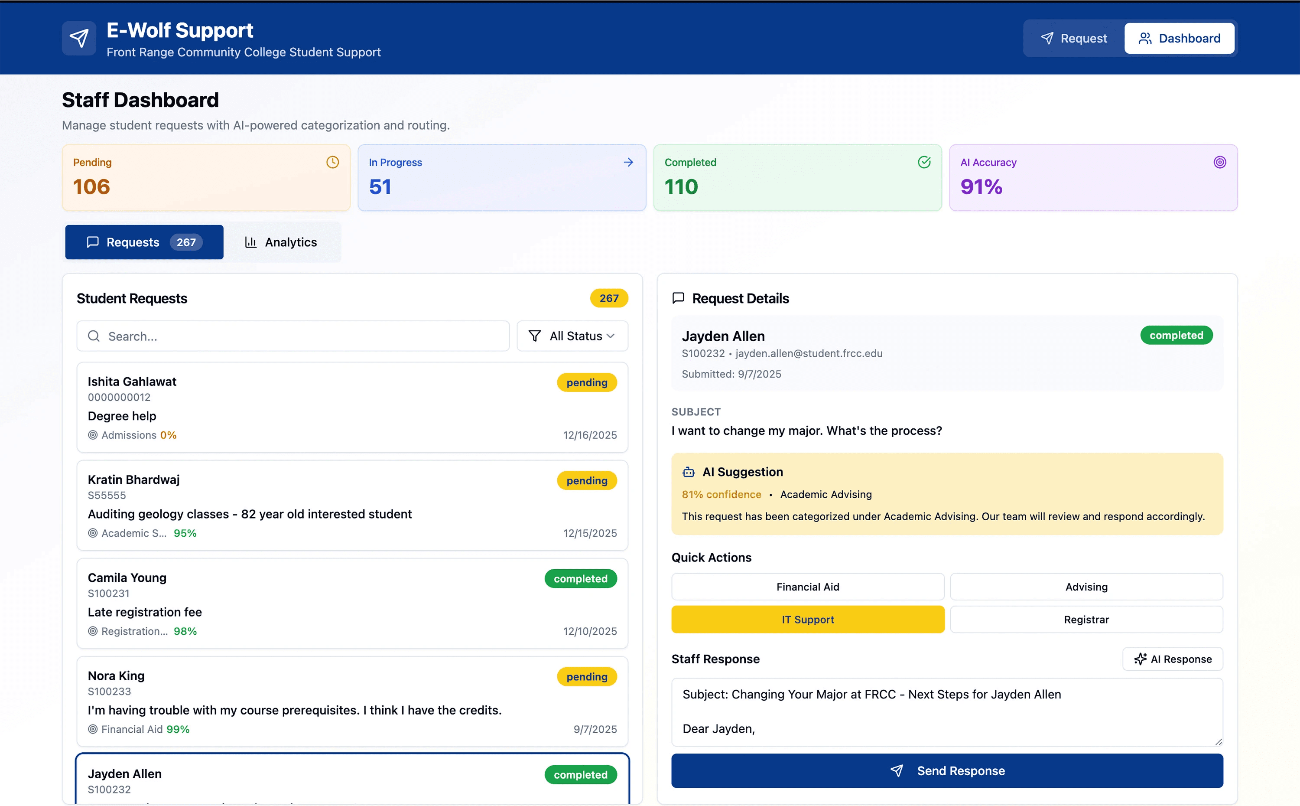
Task: Click the magnifier icon in search box
Action: (94, 336)
